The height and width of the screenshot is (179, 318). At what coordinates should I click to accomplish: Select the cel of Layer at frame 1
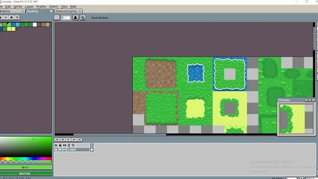[91, 150]
